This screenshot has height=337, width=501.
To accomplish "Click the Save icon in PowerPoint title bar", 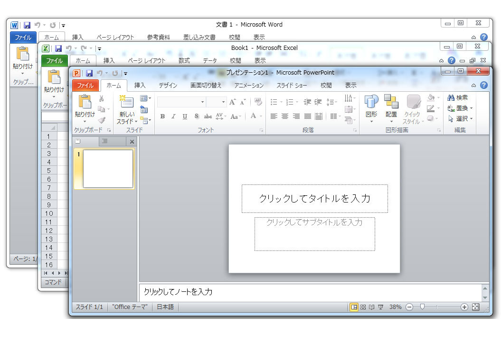I will [89, 73].
